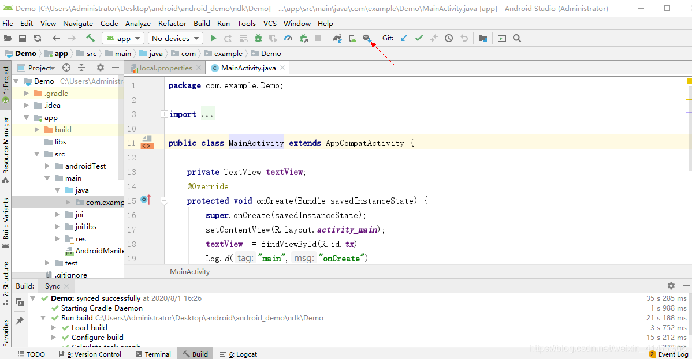Viewport: 692px width, 359px height.
Task: Expand the collapsed import block
Action: tap(163, 114)
